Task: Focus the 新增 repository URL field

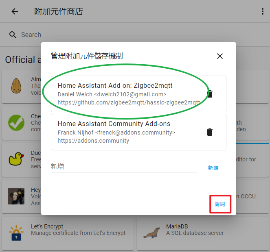Action: (124, 167)
